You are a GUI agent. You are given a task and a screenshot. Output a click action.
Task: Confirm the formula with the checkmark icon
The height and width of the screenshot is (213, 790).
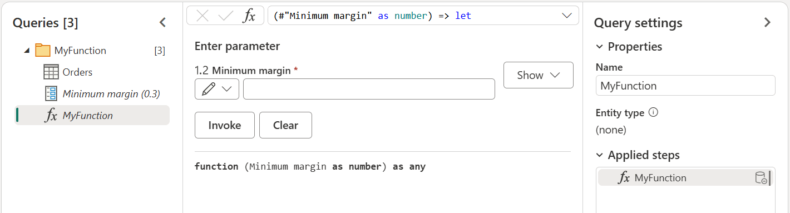pos(226,16)
